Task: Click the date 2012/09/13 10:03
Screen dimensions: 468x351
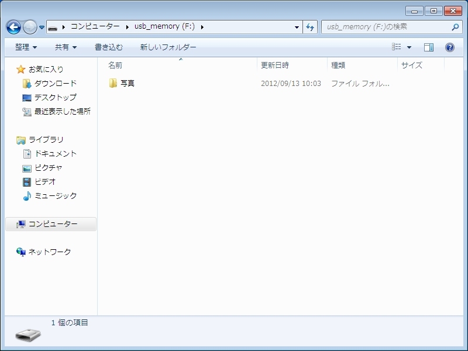Action: [291, 83]
